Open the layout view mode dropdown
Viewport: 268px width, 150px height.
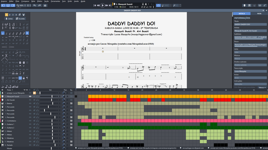[29, 5]
